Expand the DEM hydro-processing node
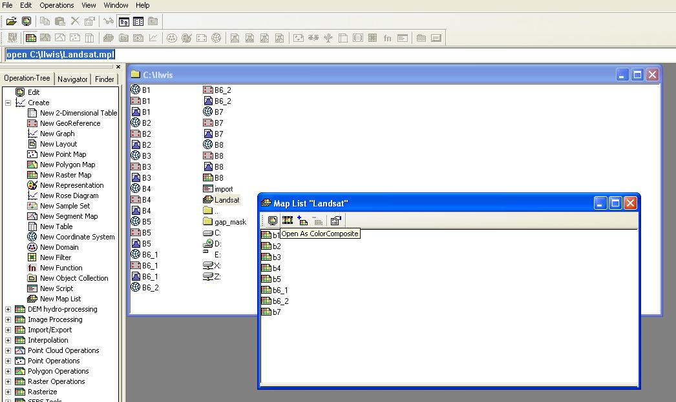The width and height of the screenshot is (676, 402). 8,309
